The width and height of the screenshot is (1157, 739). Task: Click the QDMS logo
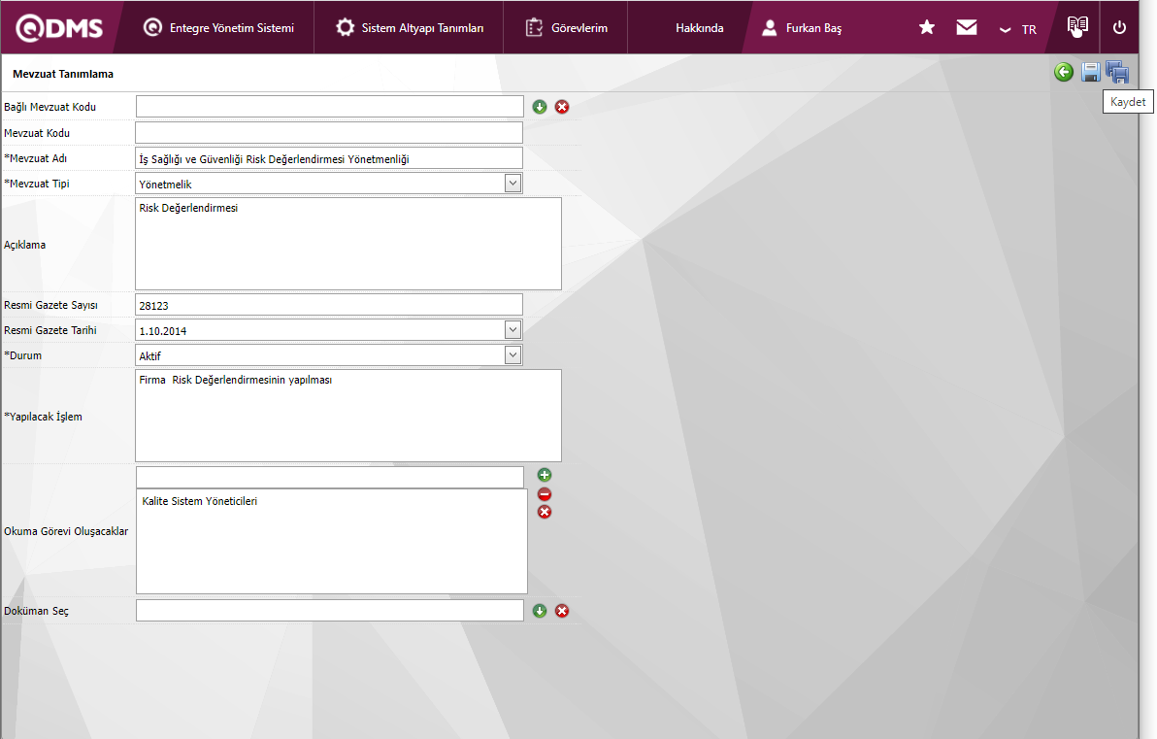(x=59, y=28)
